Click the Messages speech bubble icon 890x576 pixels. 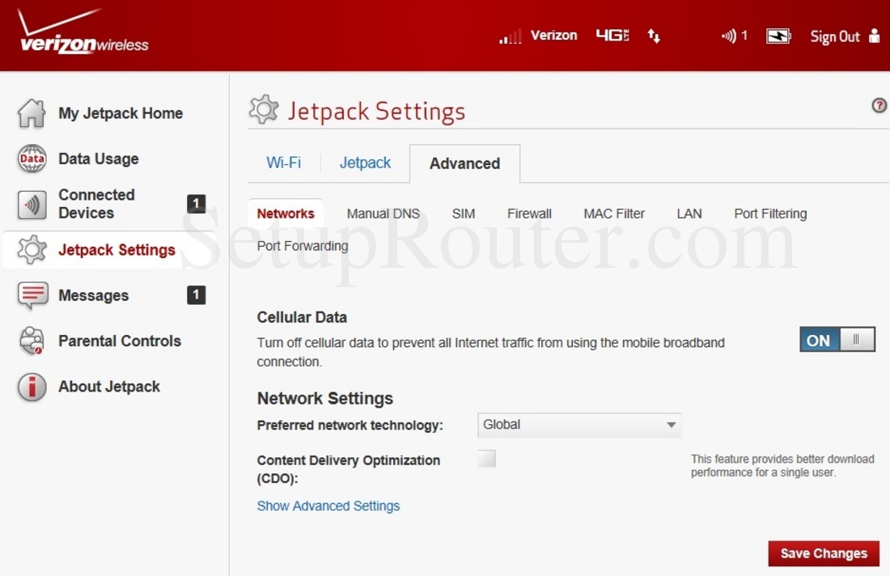[31, 295]
